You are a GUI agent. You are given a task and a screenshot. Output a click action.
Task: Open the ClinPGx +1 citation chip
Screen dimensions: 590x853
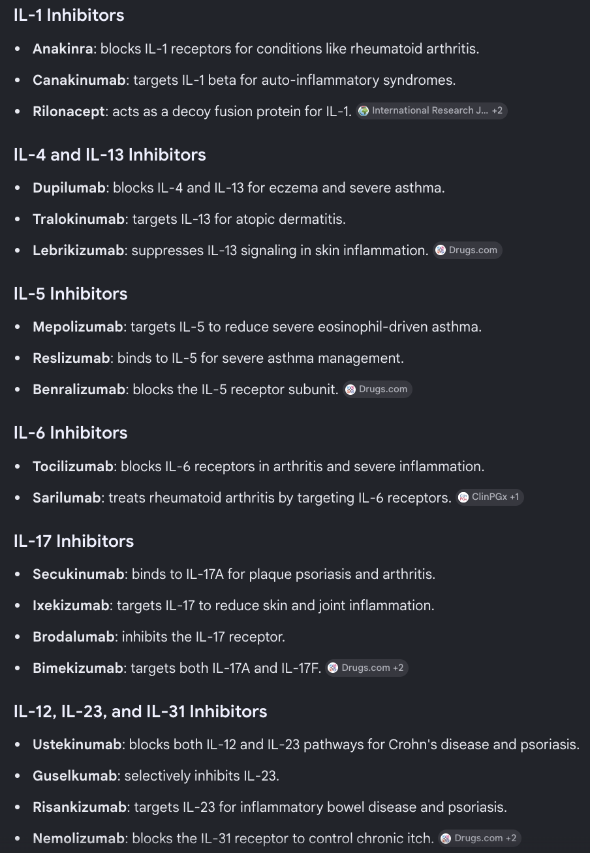point(489,497)
